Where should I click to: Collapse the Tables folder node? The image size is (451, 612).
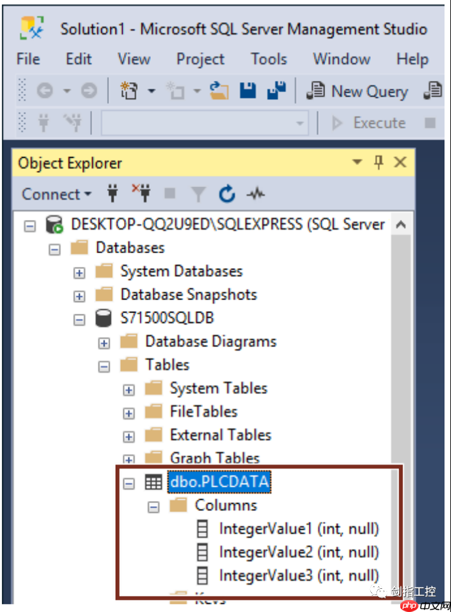coord(104,366)
